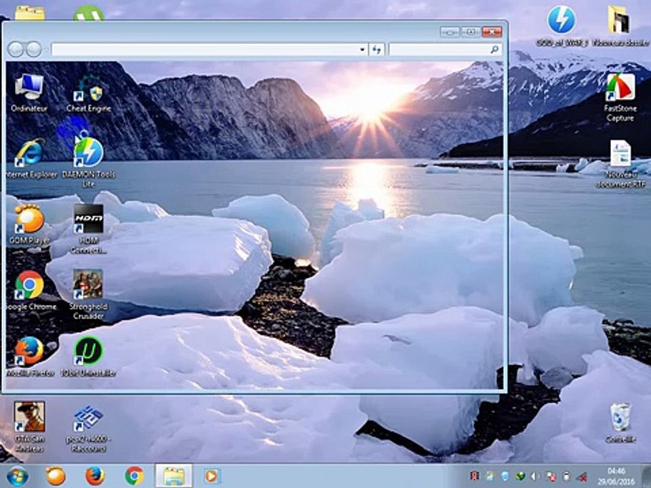Screen dimensions: 651x488
Task: Launch the Cheat Engine shortcut
Action: 88,94
